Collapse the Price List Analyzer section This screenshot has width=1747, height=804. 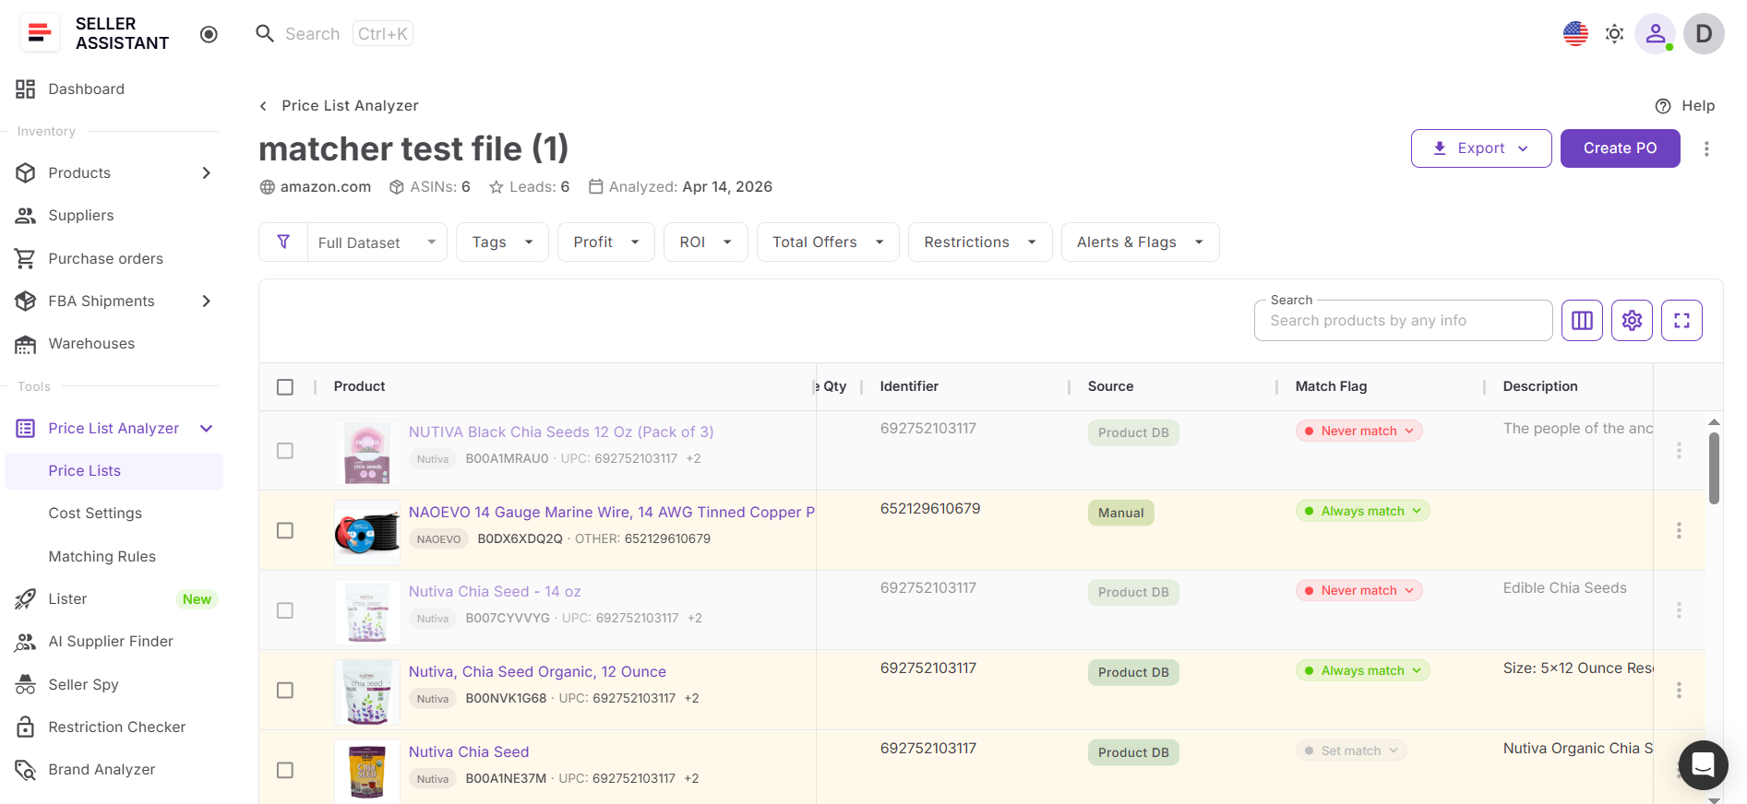(206, 428)
